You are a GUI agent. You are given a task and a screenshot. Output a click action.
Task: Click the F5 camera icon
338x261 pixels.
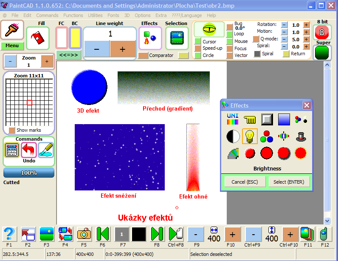pyautogui.click(x=84, y=234)
